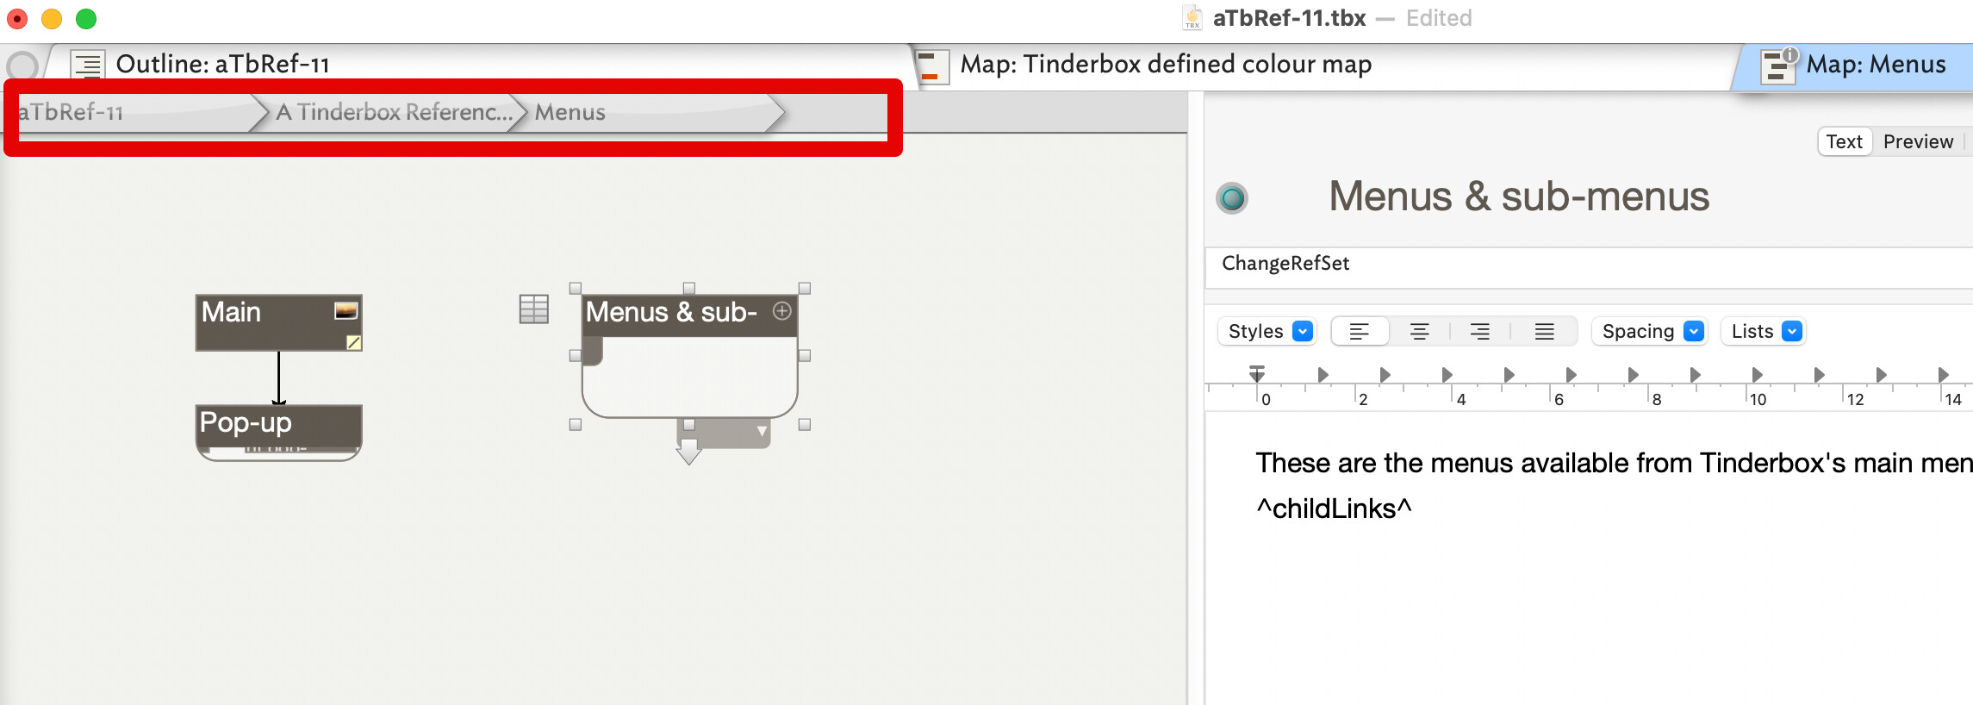
Task: Set text alignment to left
Action: tap(1360, 332)
